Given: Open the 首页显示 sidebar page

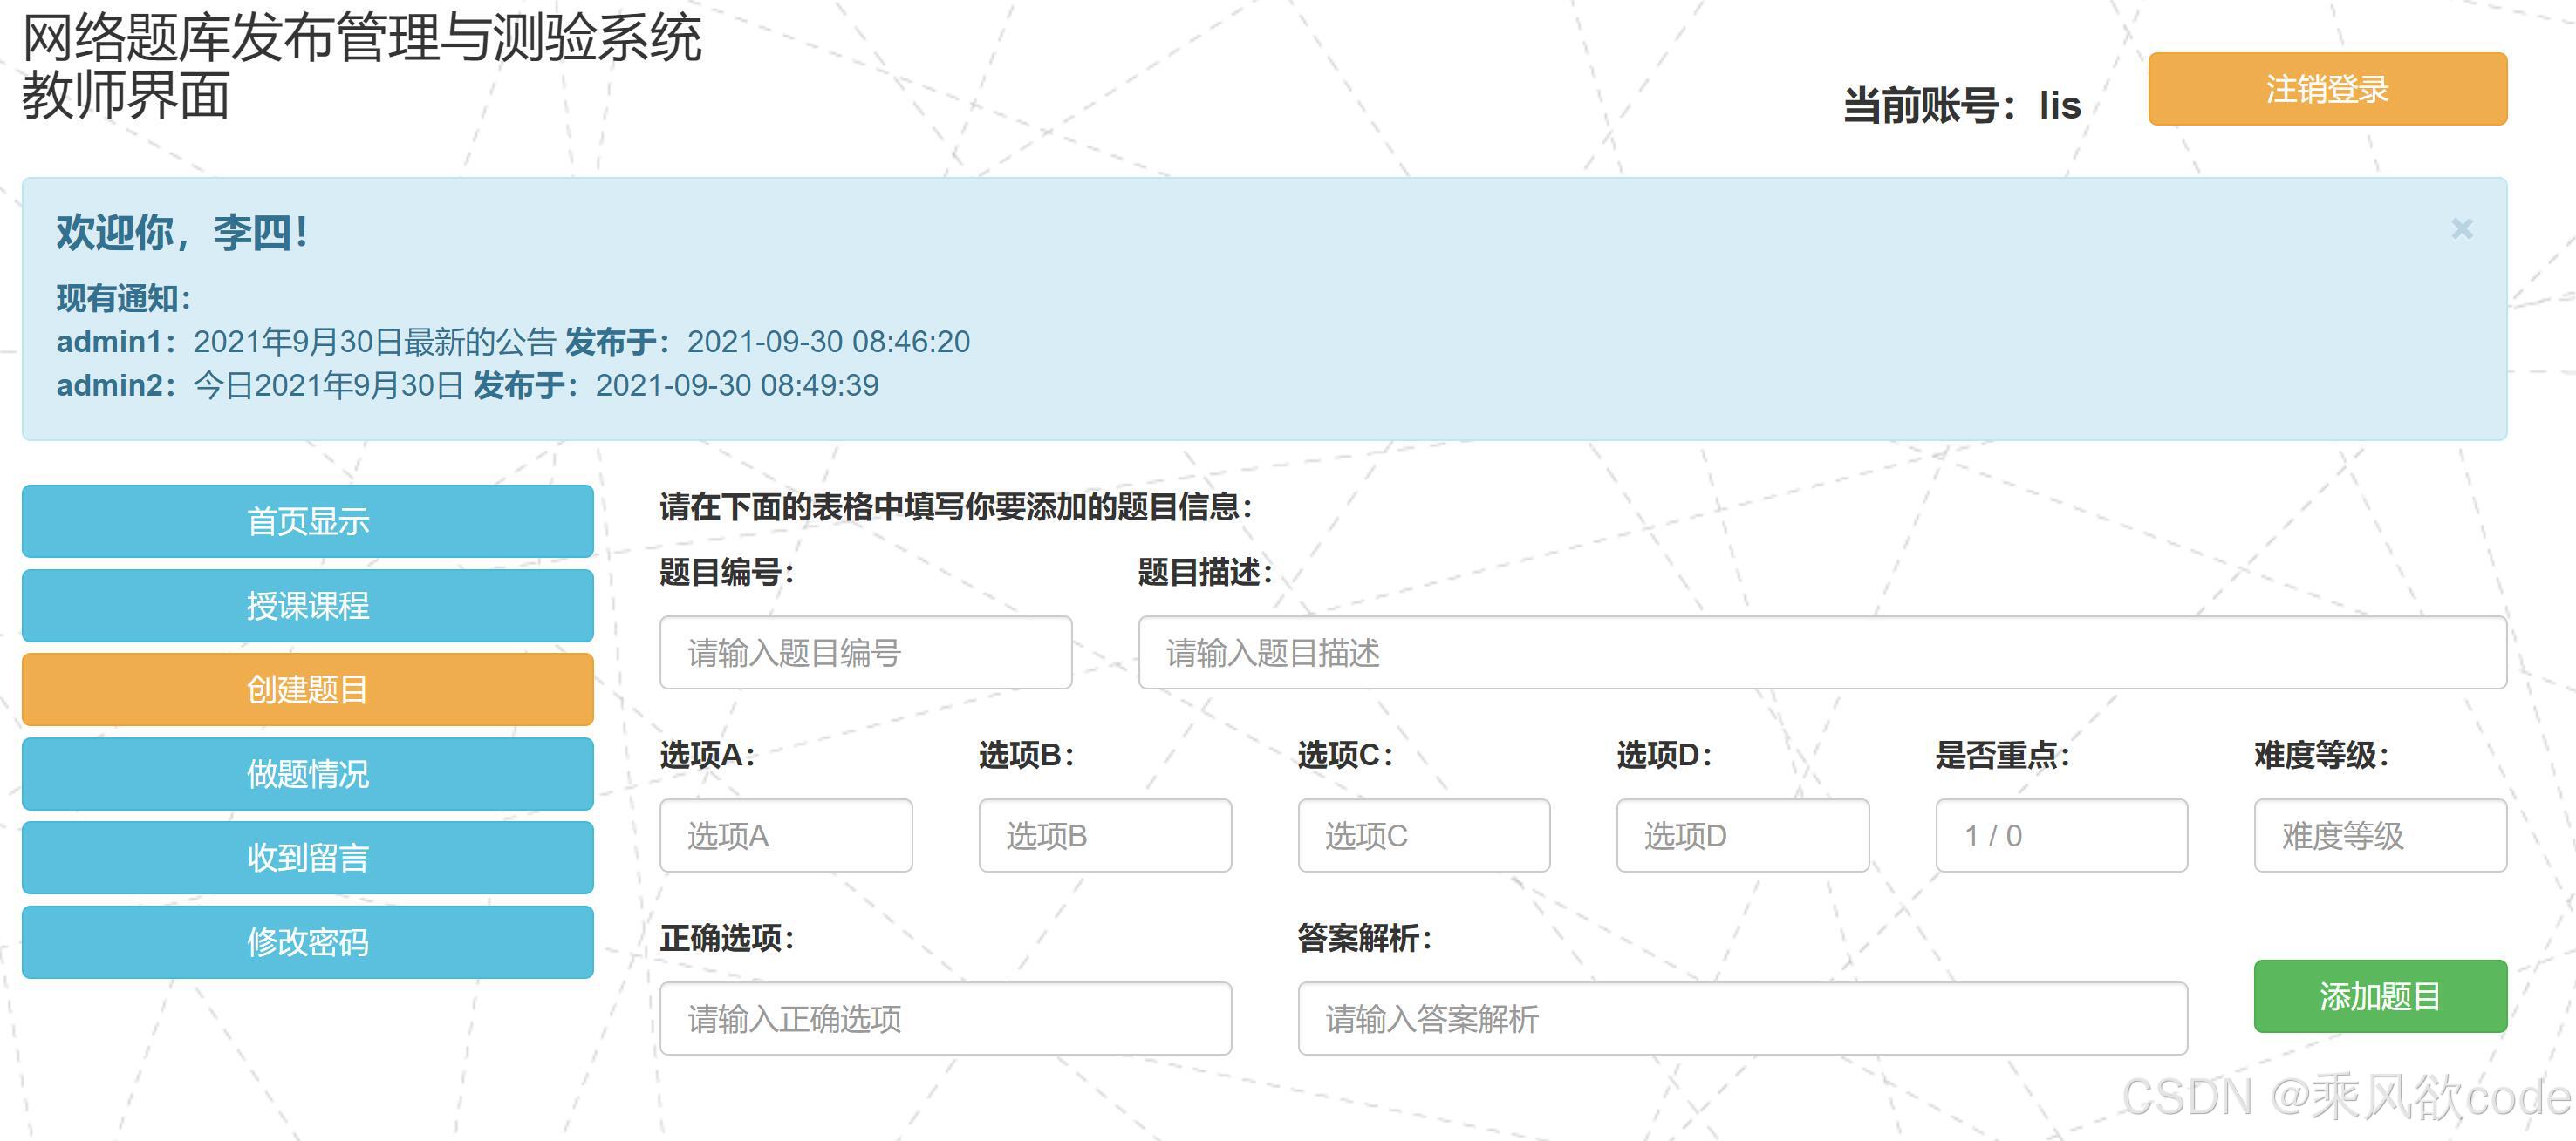Looking at the screenshot, I should [x=307, y=520].
